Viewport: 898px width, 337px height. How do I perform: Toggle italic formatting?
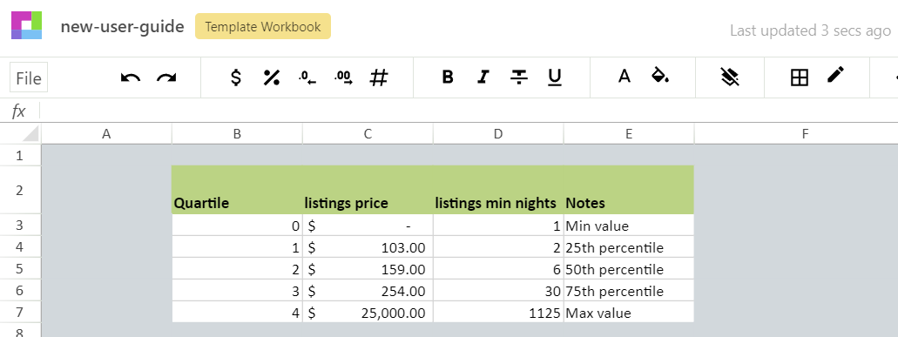click(483, 77)
